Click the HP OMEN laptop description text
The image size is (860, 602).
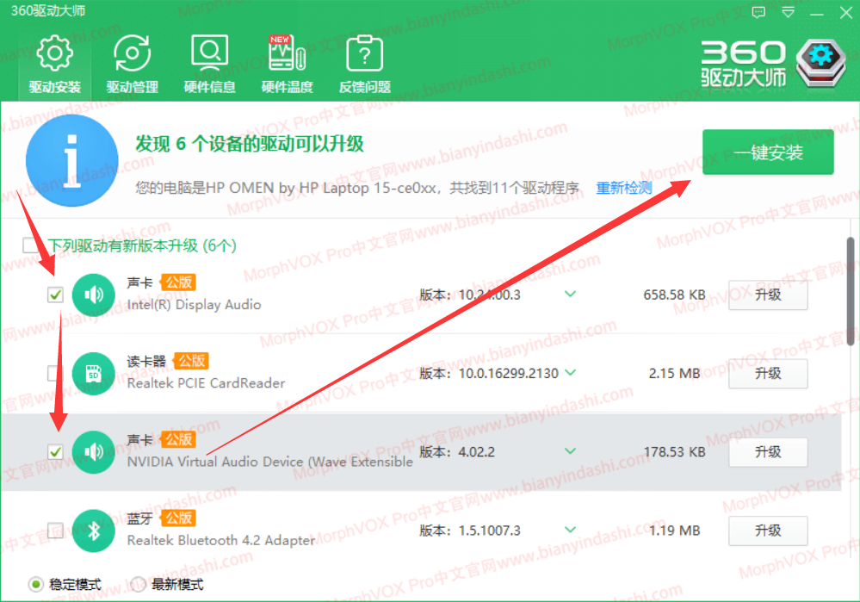click(x=357, y=189)
